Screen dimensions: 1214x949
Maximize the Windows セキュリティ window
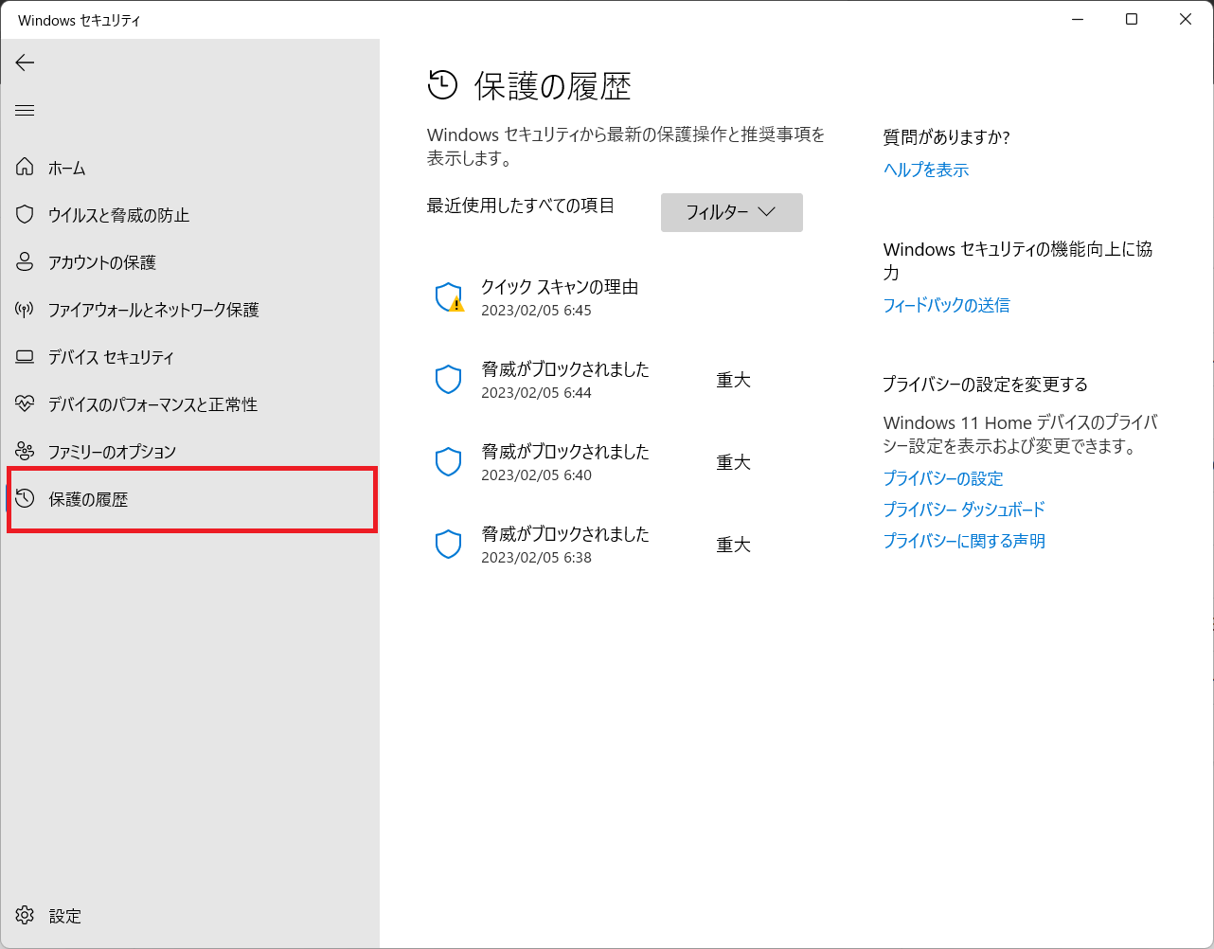coord(1132,19)
